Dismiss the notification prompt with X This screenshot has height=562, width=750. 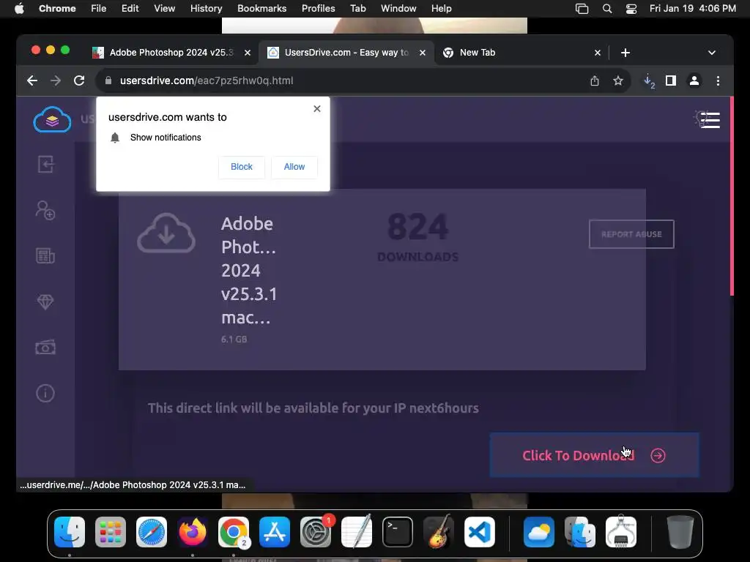coord(316,109)
